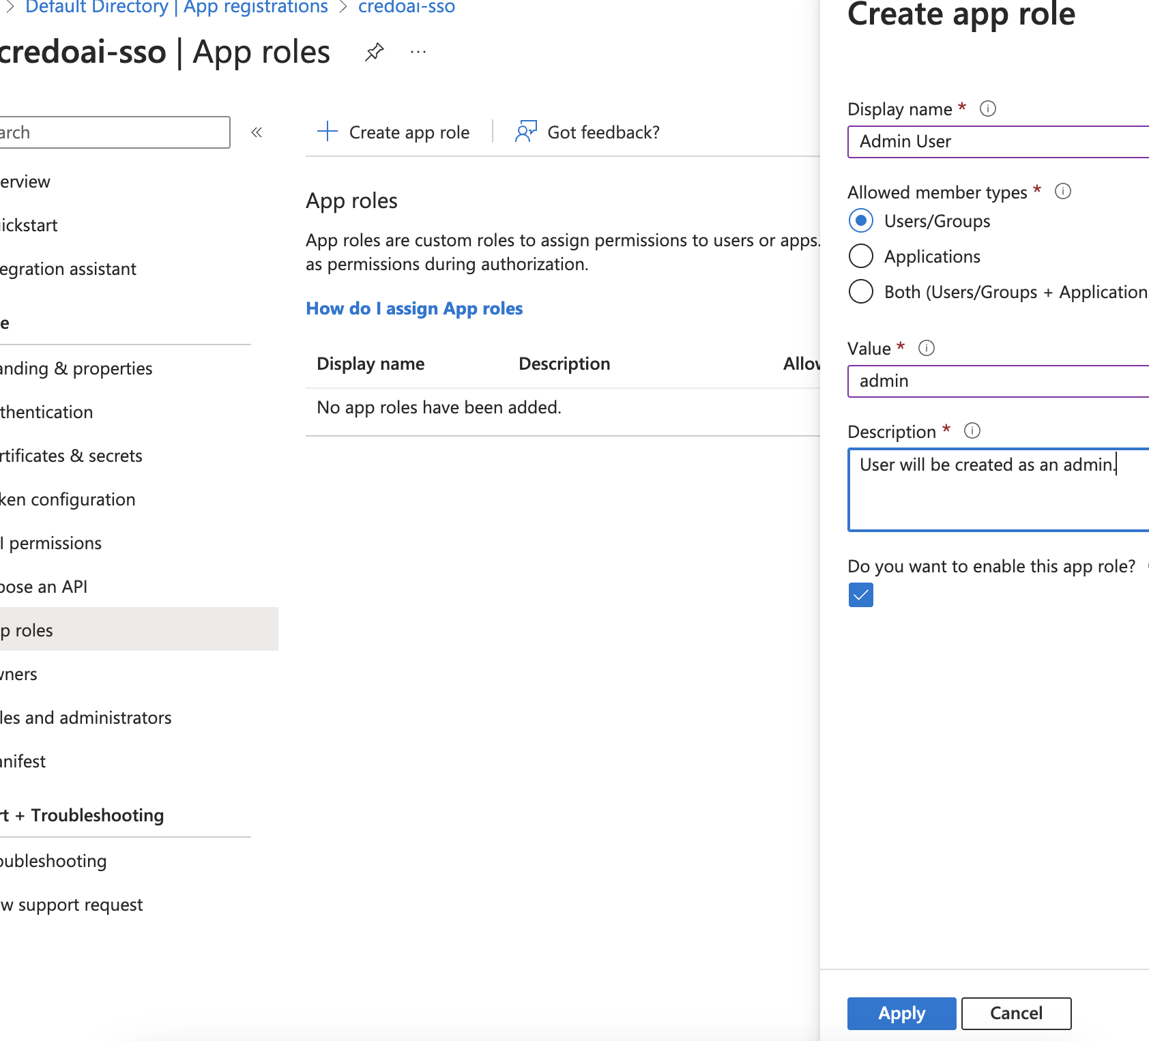
Task: Uncheck the enable this app role checkbox
Action: pyautogui.click(x=861, y=595)
